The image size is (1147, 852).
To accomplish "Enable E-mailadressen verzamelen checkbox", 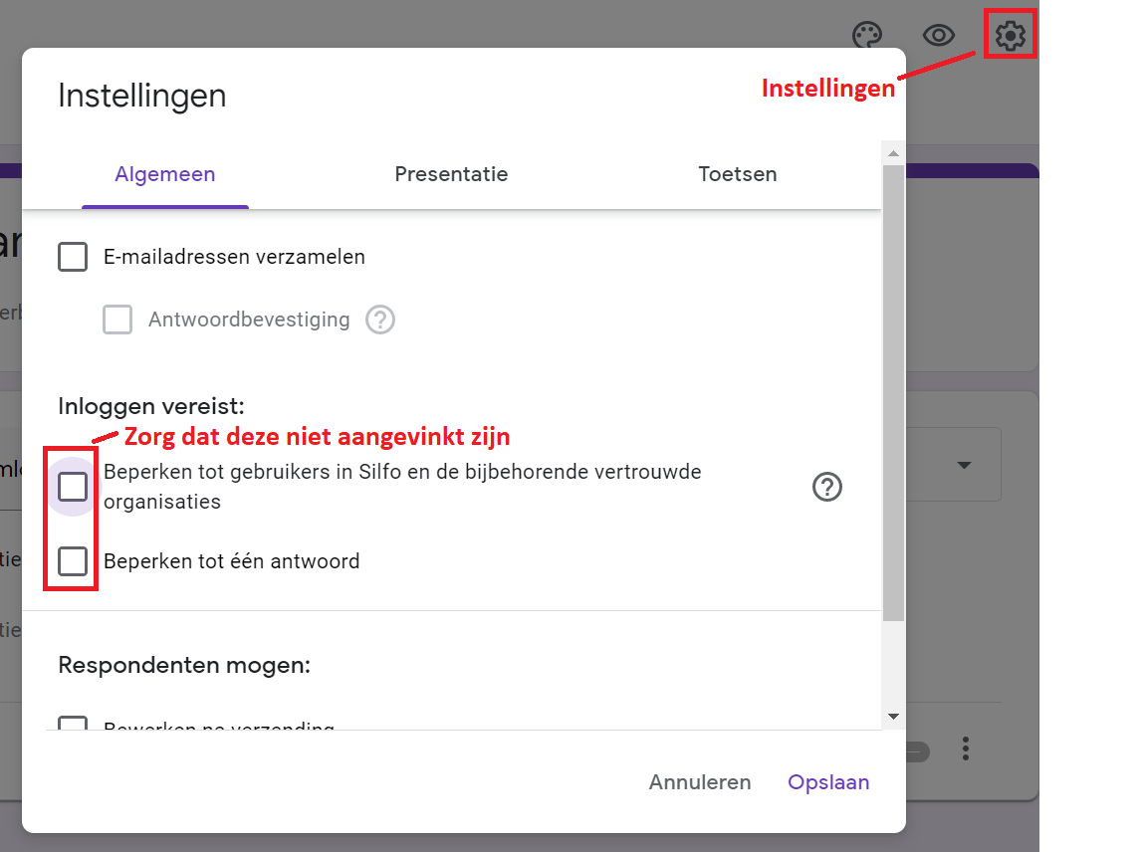I will 73,257.
